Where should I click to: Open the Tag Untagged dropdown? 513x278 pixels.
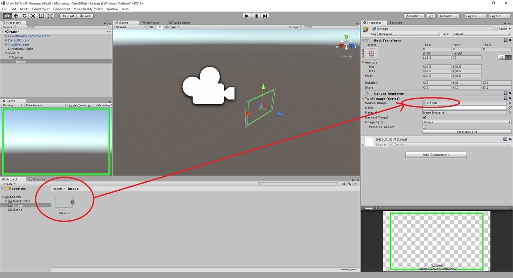[408, 34]
